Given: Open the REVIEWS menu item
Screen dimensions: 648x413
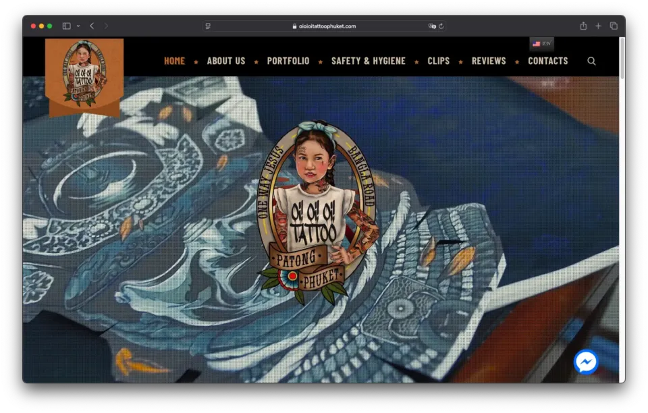Looking at the screenshot, I should (x=489, y=61).
